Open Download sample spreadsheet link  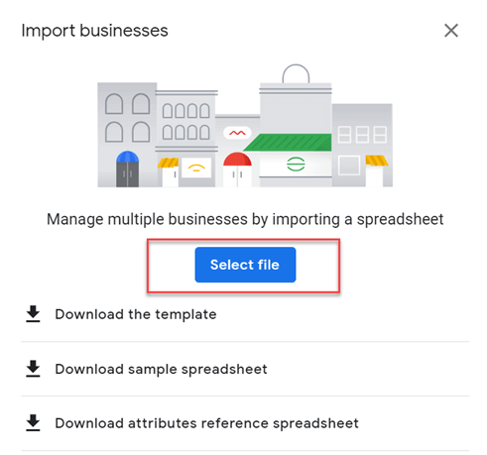[161, 369]
